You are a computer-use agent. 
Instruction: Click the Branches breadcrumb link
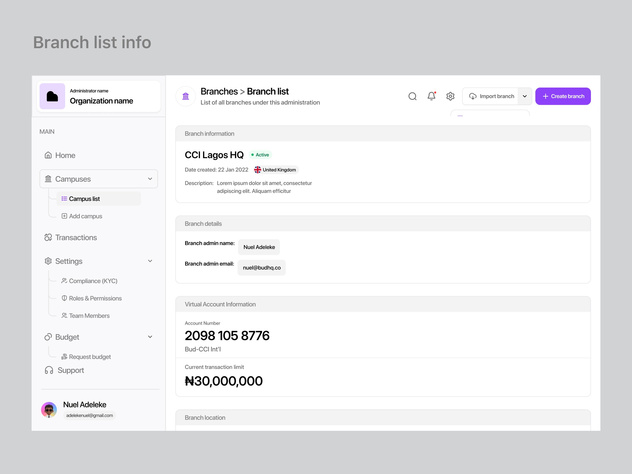tap(219, 91)
